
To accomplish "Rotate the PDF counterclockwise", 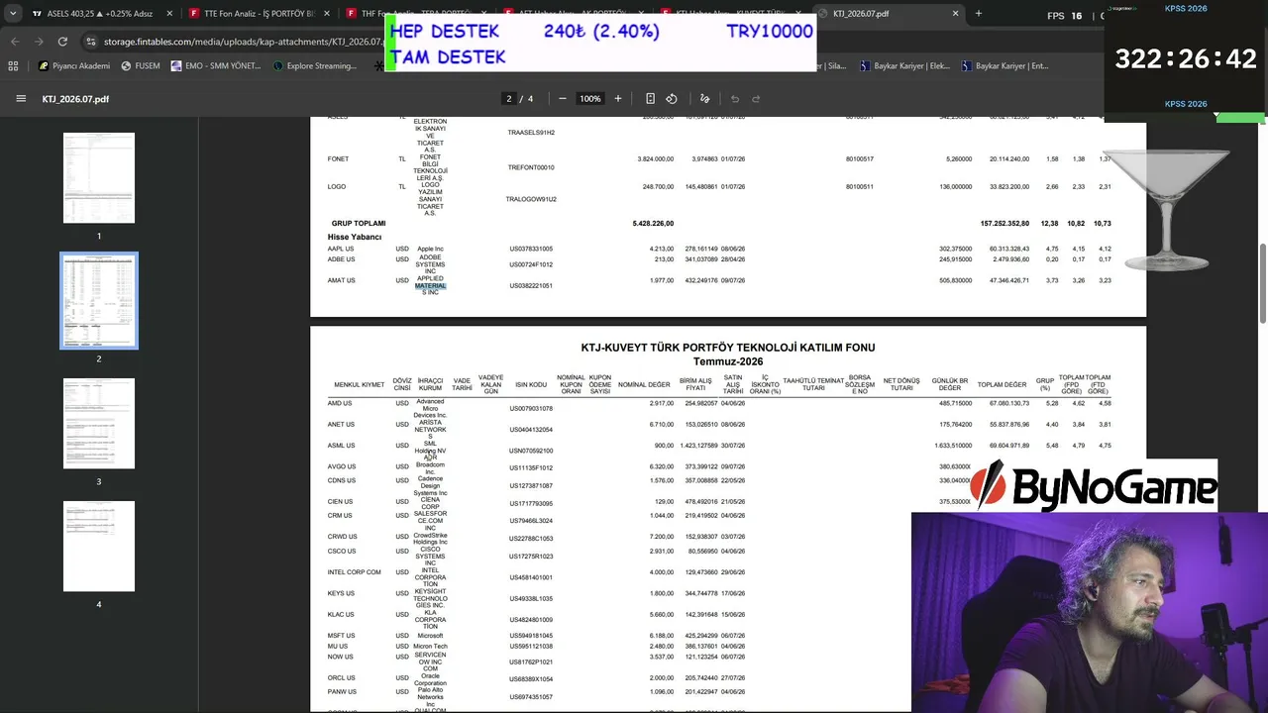I will [672, 99].
